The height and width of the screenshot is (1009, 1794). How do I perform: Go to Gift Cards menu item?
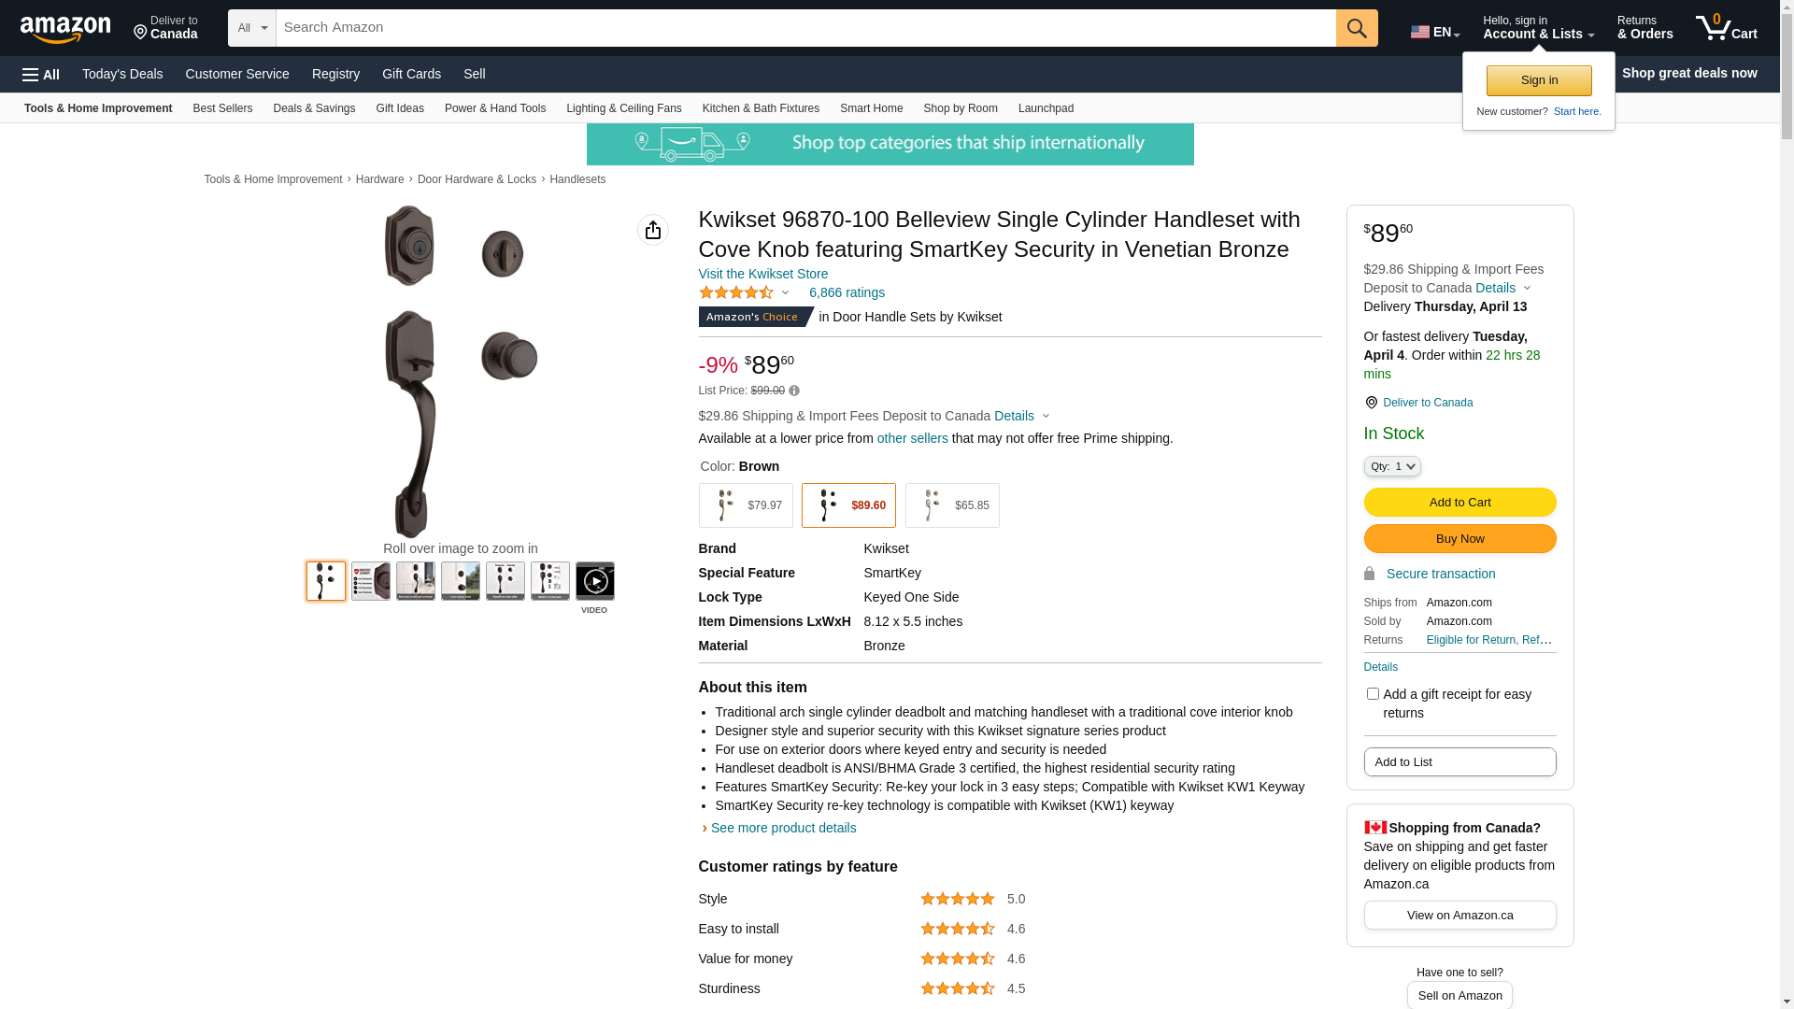411,74
